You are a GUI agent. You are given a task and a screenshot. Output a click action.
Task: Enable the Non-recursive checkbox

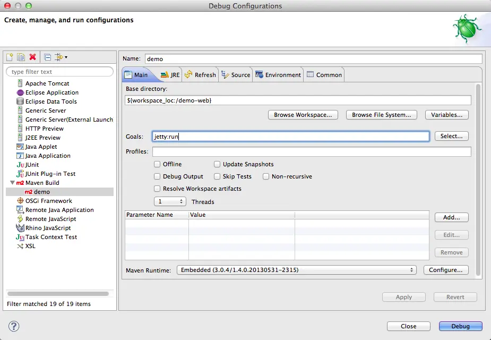[266, 176]
